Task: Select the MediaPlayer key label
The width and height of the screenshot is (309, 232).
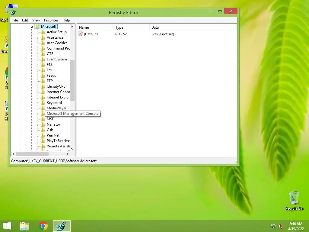Action: (x=56, y=108)
